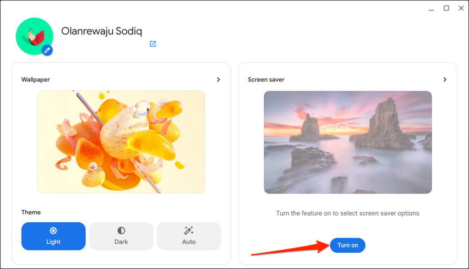This screenshot has height=269, width=469.
Task: Click the Theme section label
Action: click(x=31, y=212)
